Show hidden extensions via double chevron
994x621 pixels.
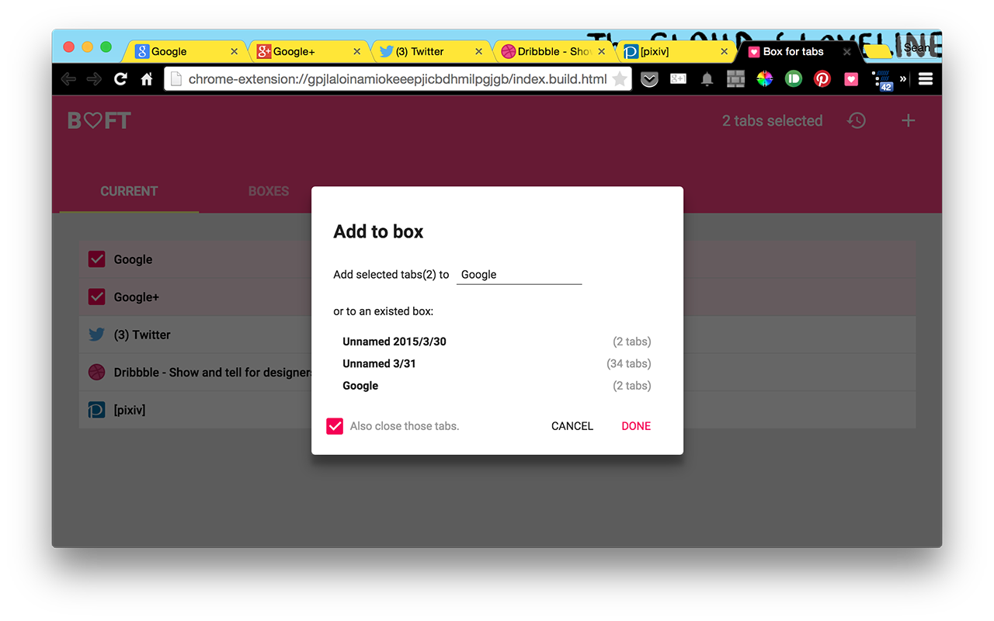point(903,79)
